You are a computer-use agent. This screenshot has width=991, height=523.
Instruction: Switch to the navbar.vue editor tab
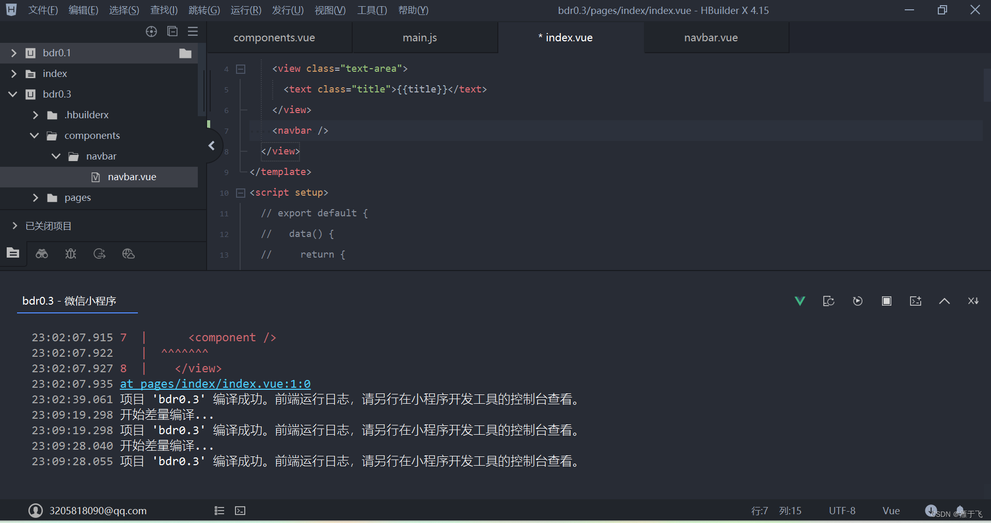tap(716, 38)
